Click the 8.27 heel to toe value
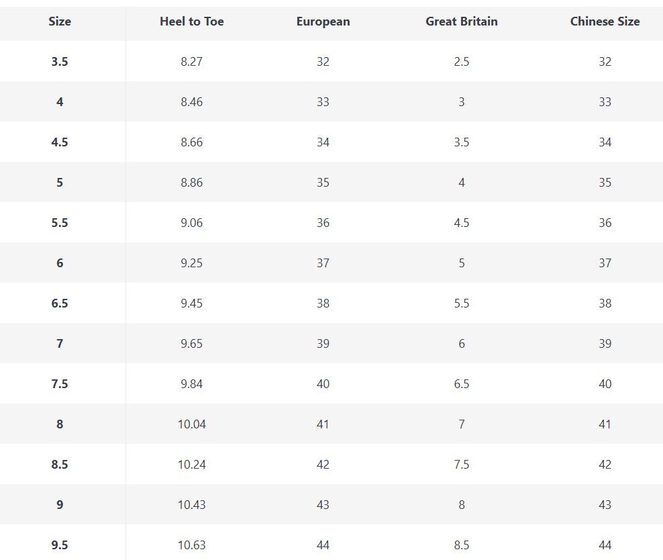Viewport: 663px width, 560px height. click(192, 62)
